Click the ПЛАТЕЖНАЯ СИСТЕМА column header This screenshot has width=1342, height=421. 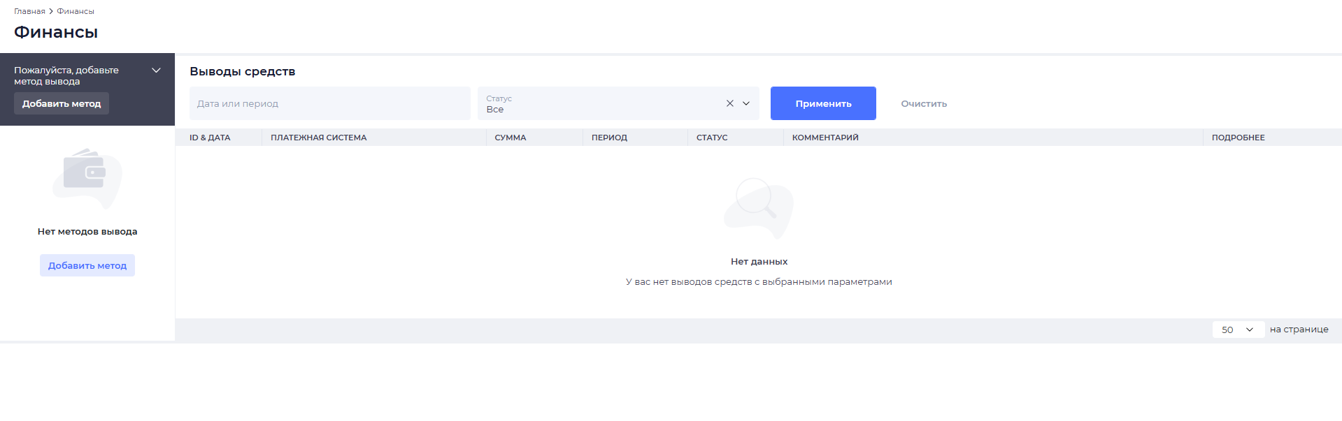click(318, 138)
